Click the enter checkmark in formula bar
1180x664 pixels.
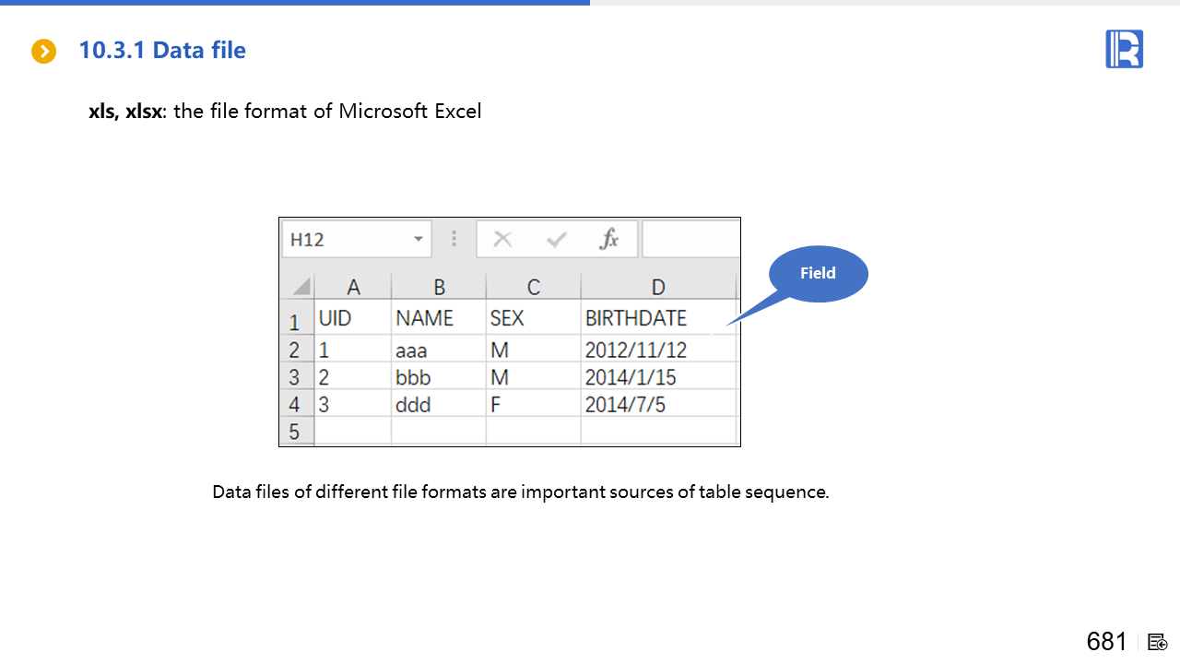[x=556, y=240]
